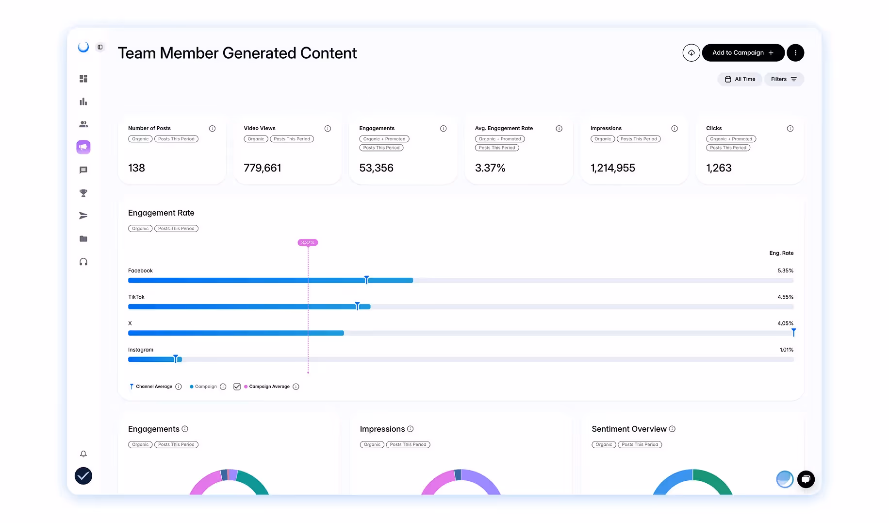Open the Audience people icon in sidebar
Image resolution: width=889 pixels, height=523 pixels.
coord(83,124)
